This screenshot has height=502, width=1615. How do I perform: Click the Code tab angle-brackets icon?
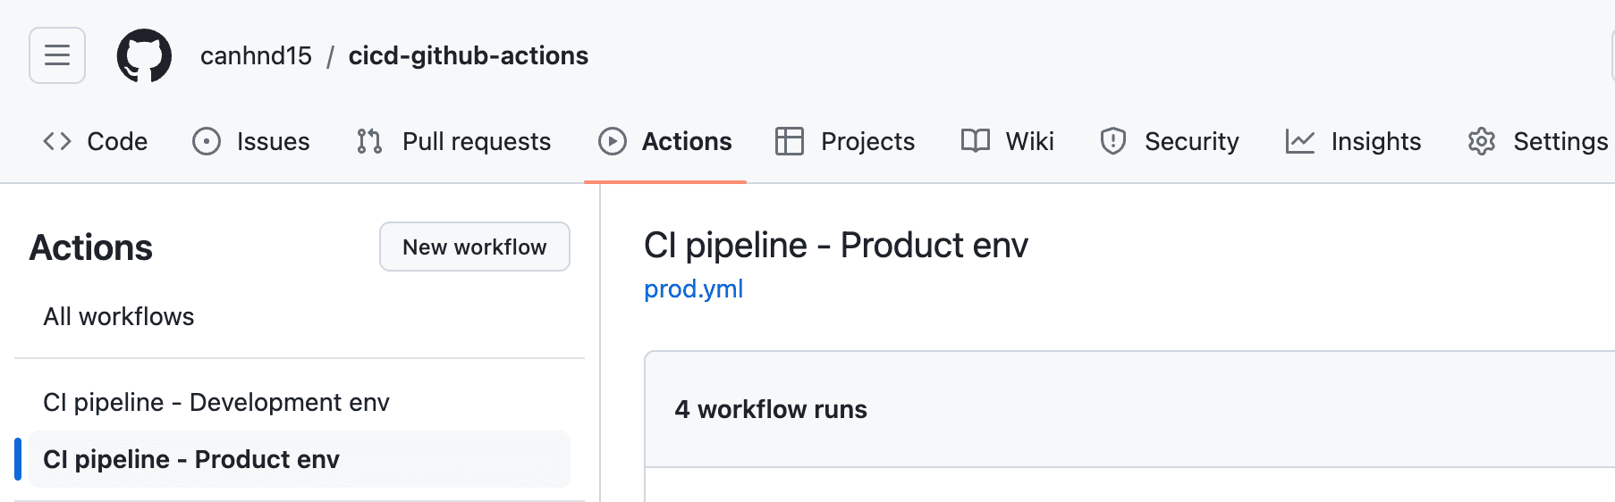click(57, 141)
